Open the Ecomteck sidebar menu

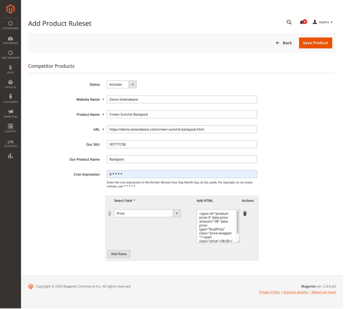10,143
